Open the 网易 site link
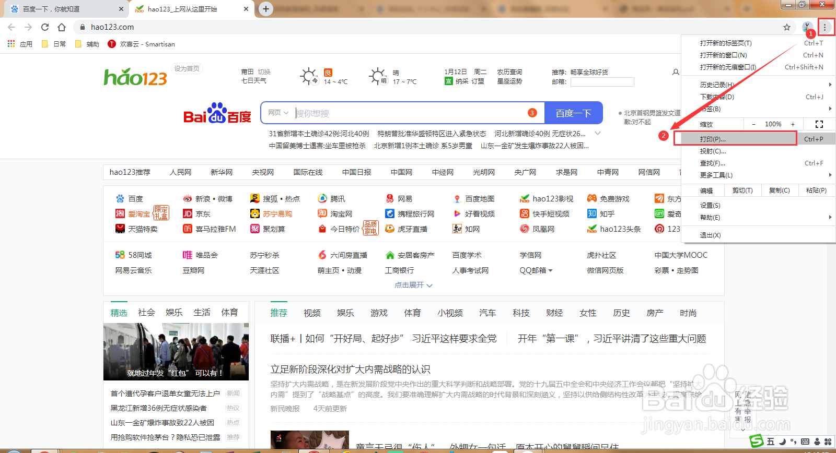 click(399, 199)
